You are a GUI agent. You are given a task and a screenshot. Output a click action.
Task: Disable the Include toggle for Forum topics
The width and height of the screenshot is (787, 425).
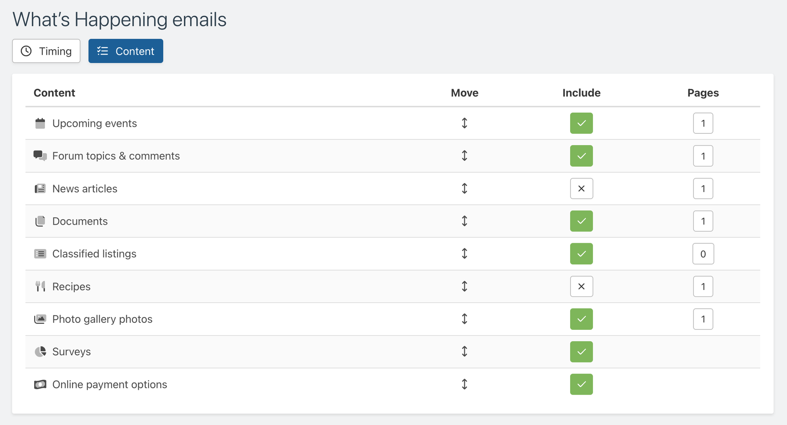tap(581, 156)
